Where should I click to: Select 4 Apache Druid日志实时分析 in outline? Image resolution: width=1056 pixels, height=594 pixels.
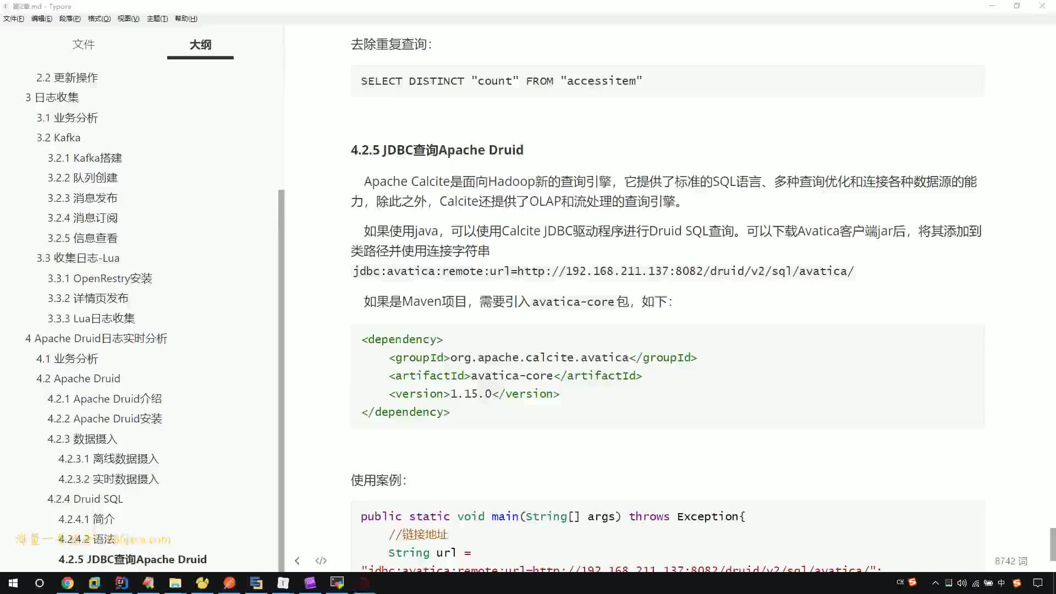[x=96, y=338]
